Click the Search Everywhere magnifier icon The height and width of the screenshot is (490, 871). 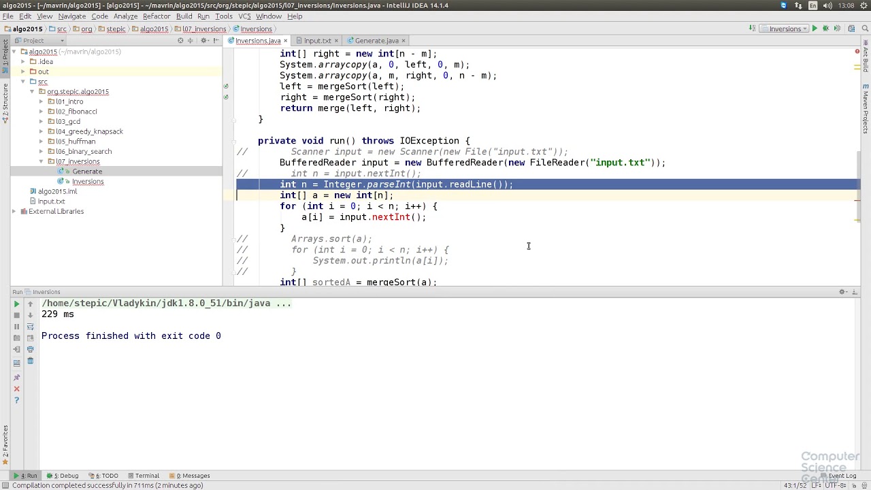pyautogui.click(x=865, y=29)
